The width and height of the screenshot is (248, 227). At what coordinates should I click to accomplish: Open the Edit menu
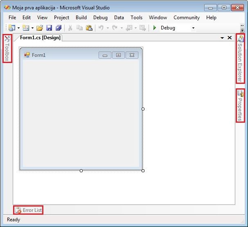(x=27, y=18)
